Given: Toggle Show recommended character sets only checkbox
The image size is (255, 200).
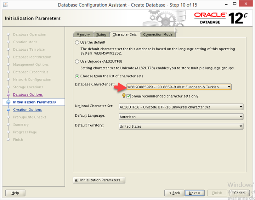Looking at the screenshot, I should tap(129, 96).
